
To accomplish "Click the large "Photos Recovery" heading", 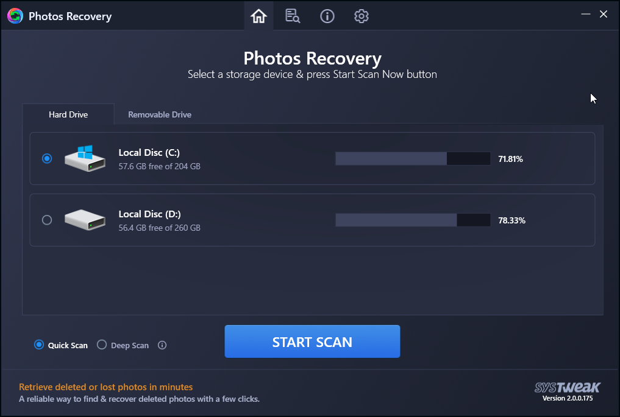I will coord(312,58).
